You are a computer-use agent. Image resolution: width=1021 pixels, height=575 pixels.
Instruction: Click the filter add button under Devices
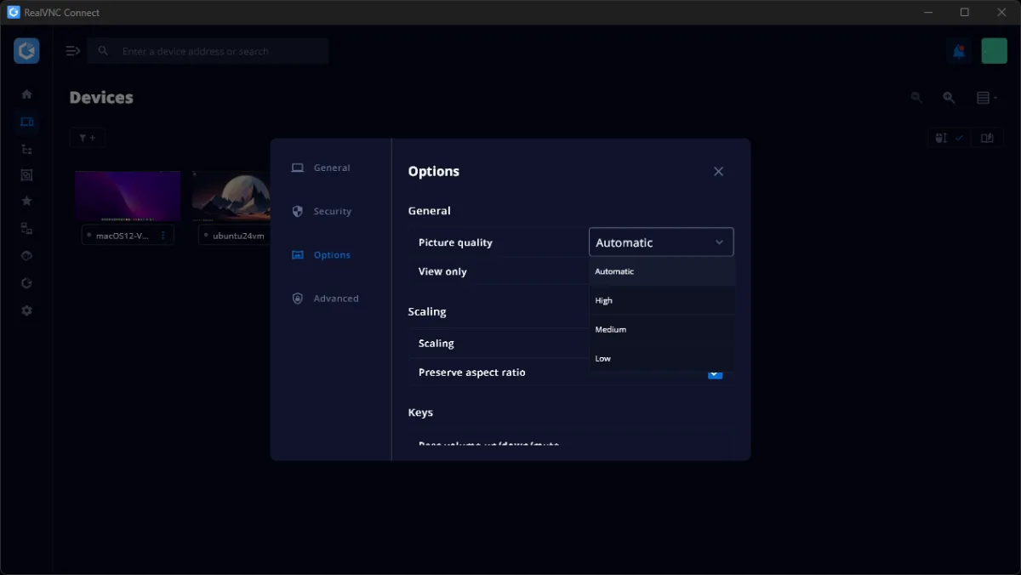pyautogui.click(x=88, y=138)
